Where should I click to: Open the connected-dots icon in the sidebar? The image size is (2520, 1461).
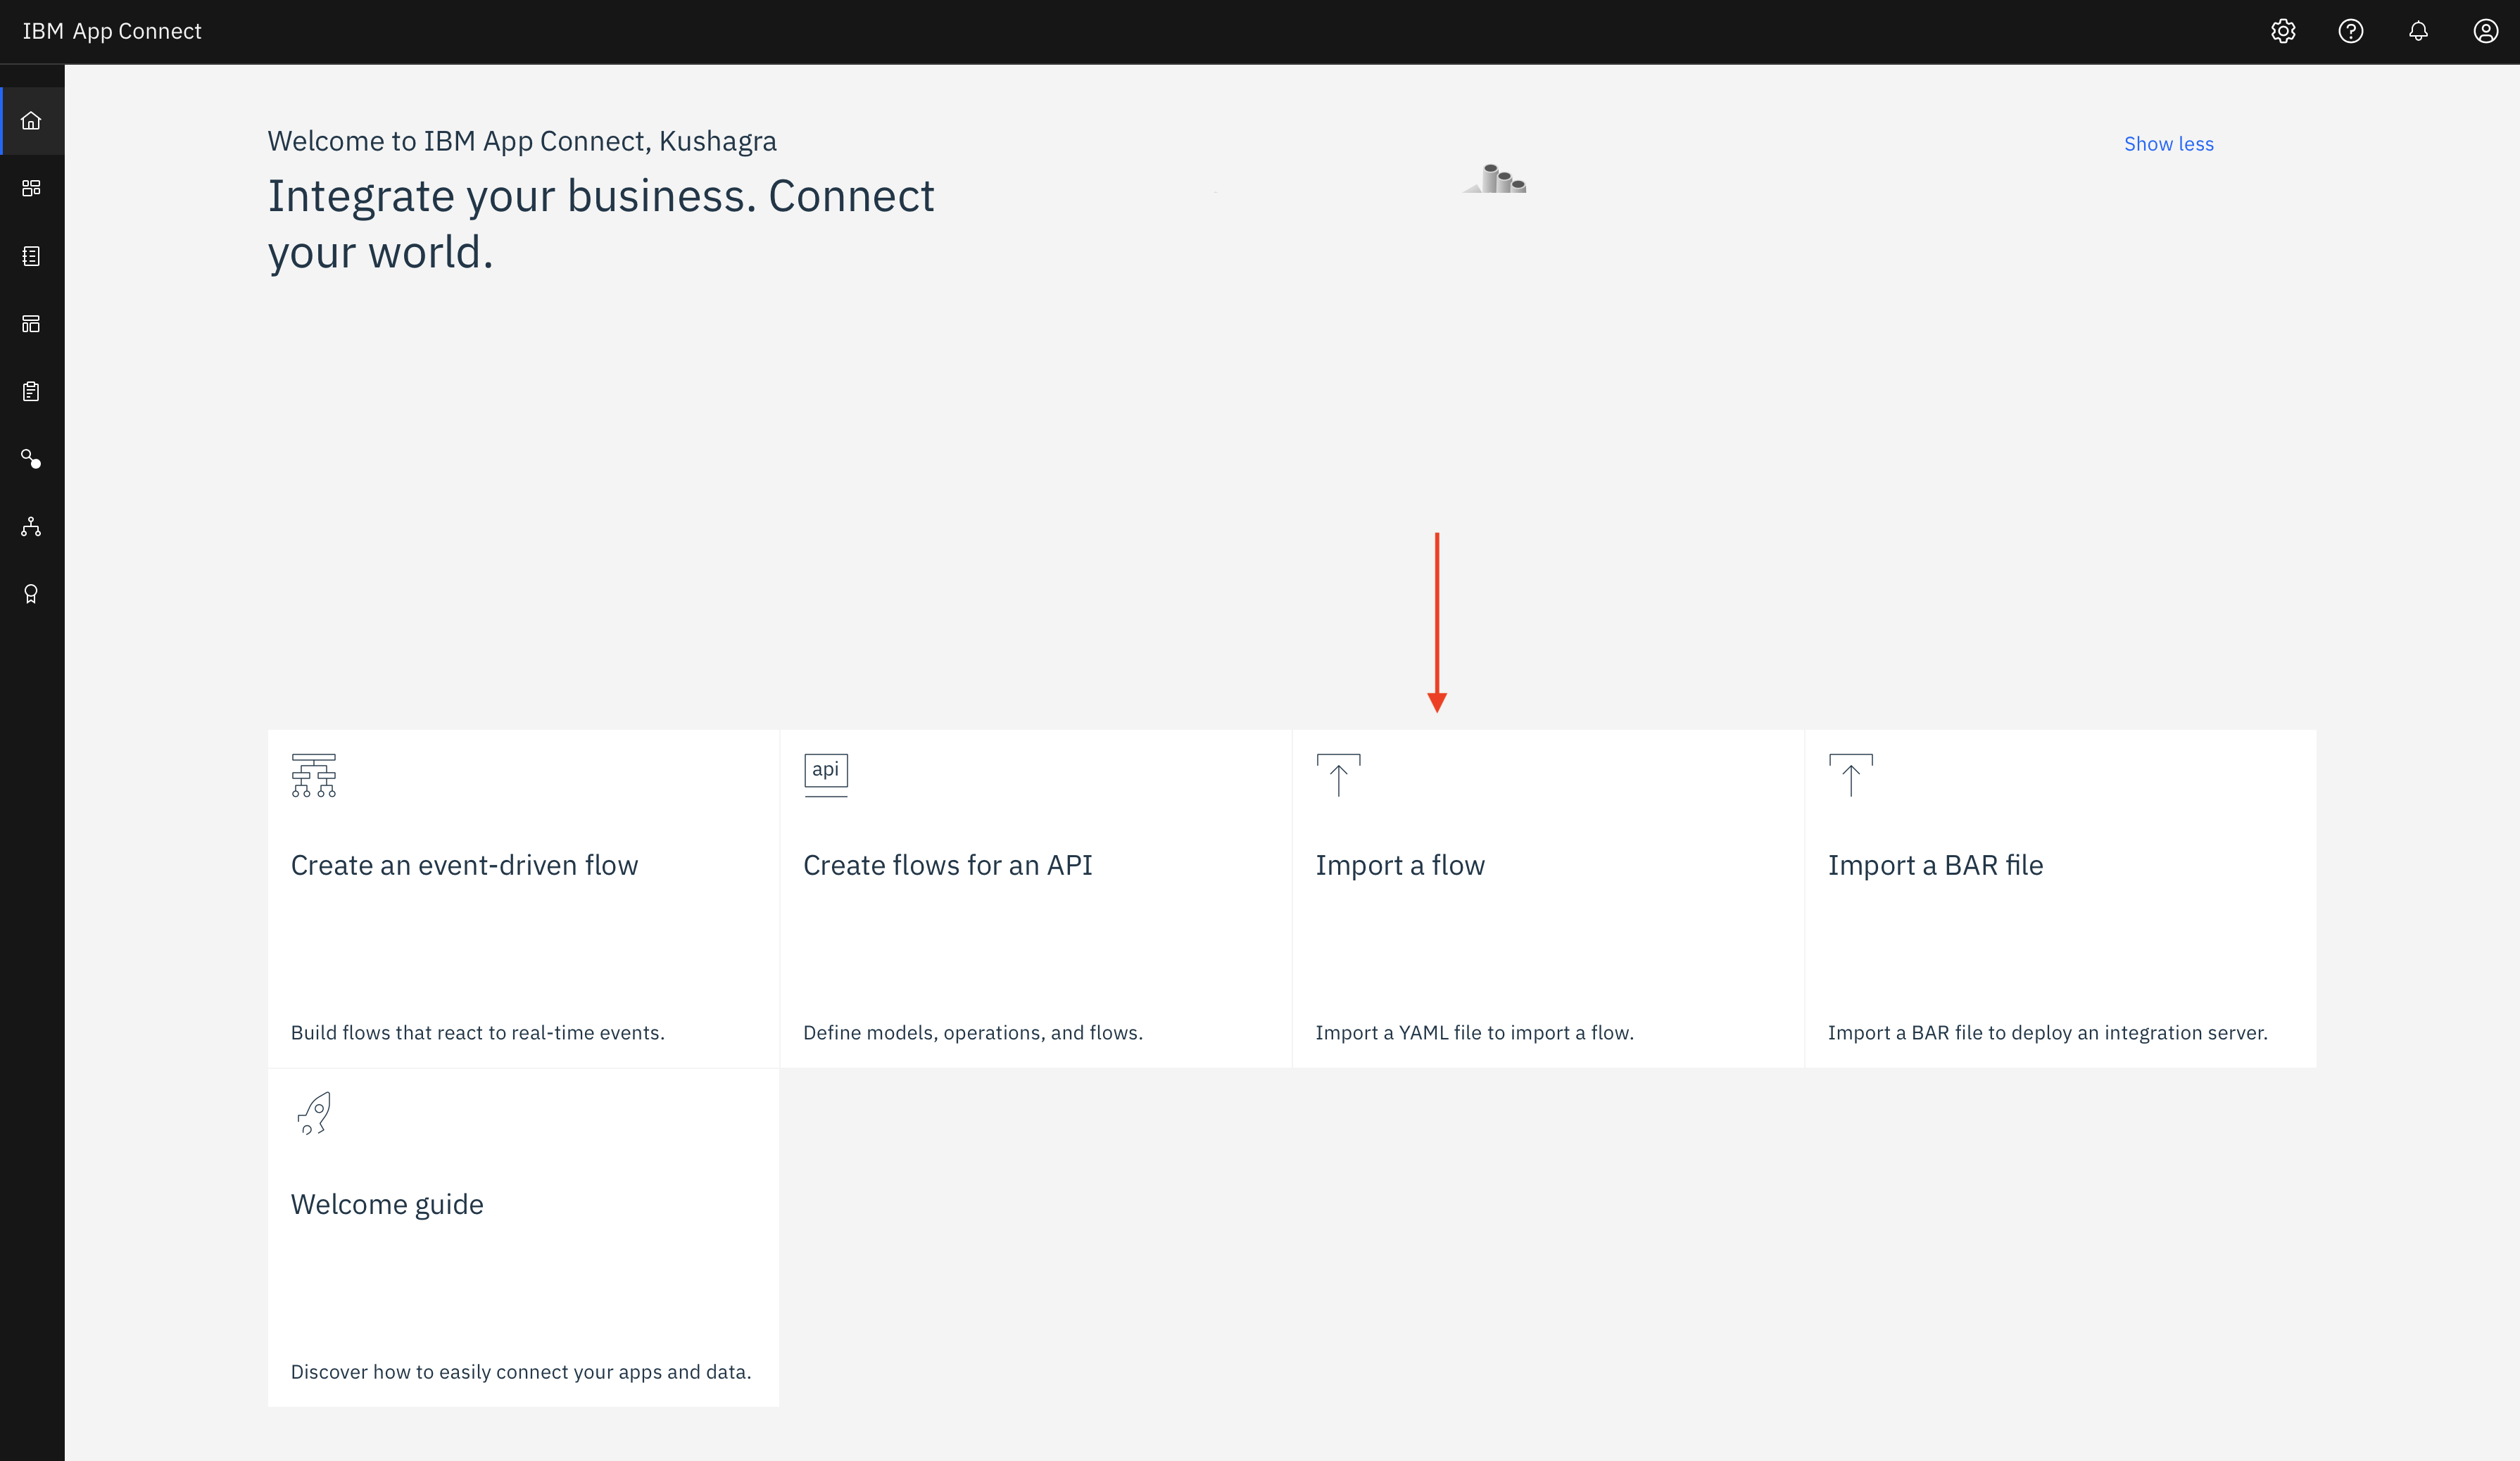31,459
